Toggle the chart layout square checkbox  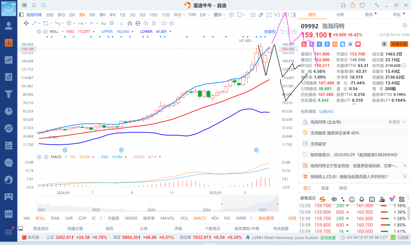[239, 15]
